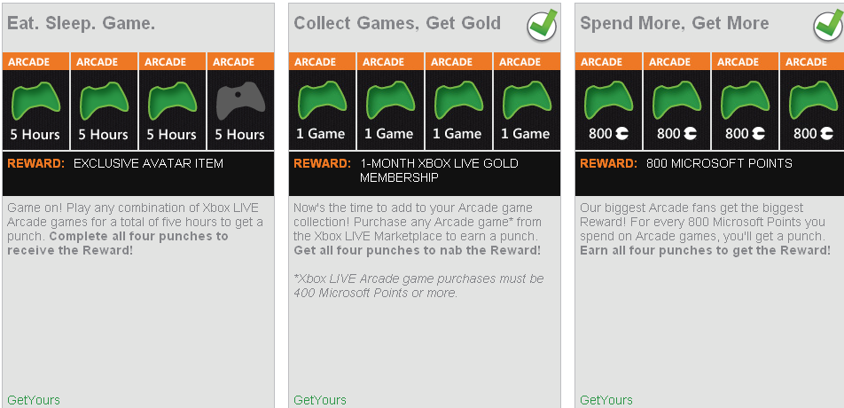Open GetYours link under Eat. Sleep. Game.
Viewport: 844px width, 408px height.
pyautogui.click(x=34, y=400)
